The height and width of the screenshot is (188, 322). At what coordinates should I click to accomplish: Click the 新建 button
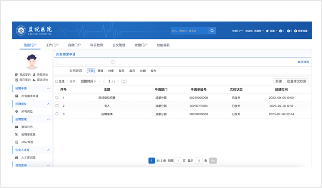278,81
